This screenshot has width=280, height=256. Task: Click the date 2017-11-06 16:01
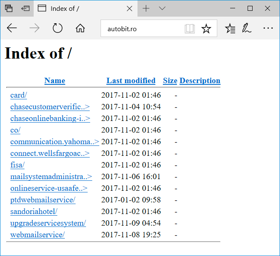131,177
